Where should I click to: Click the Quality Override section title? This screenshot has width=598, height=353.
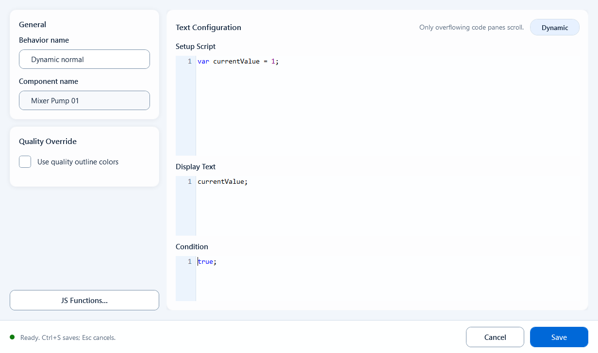(x=48, y=142)
